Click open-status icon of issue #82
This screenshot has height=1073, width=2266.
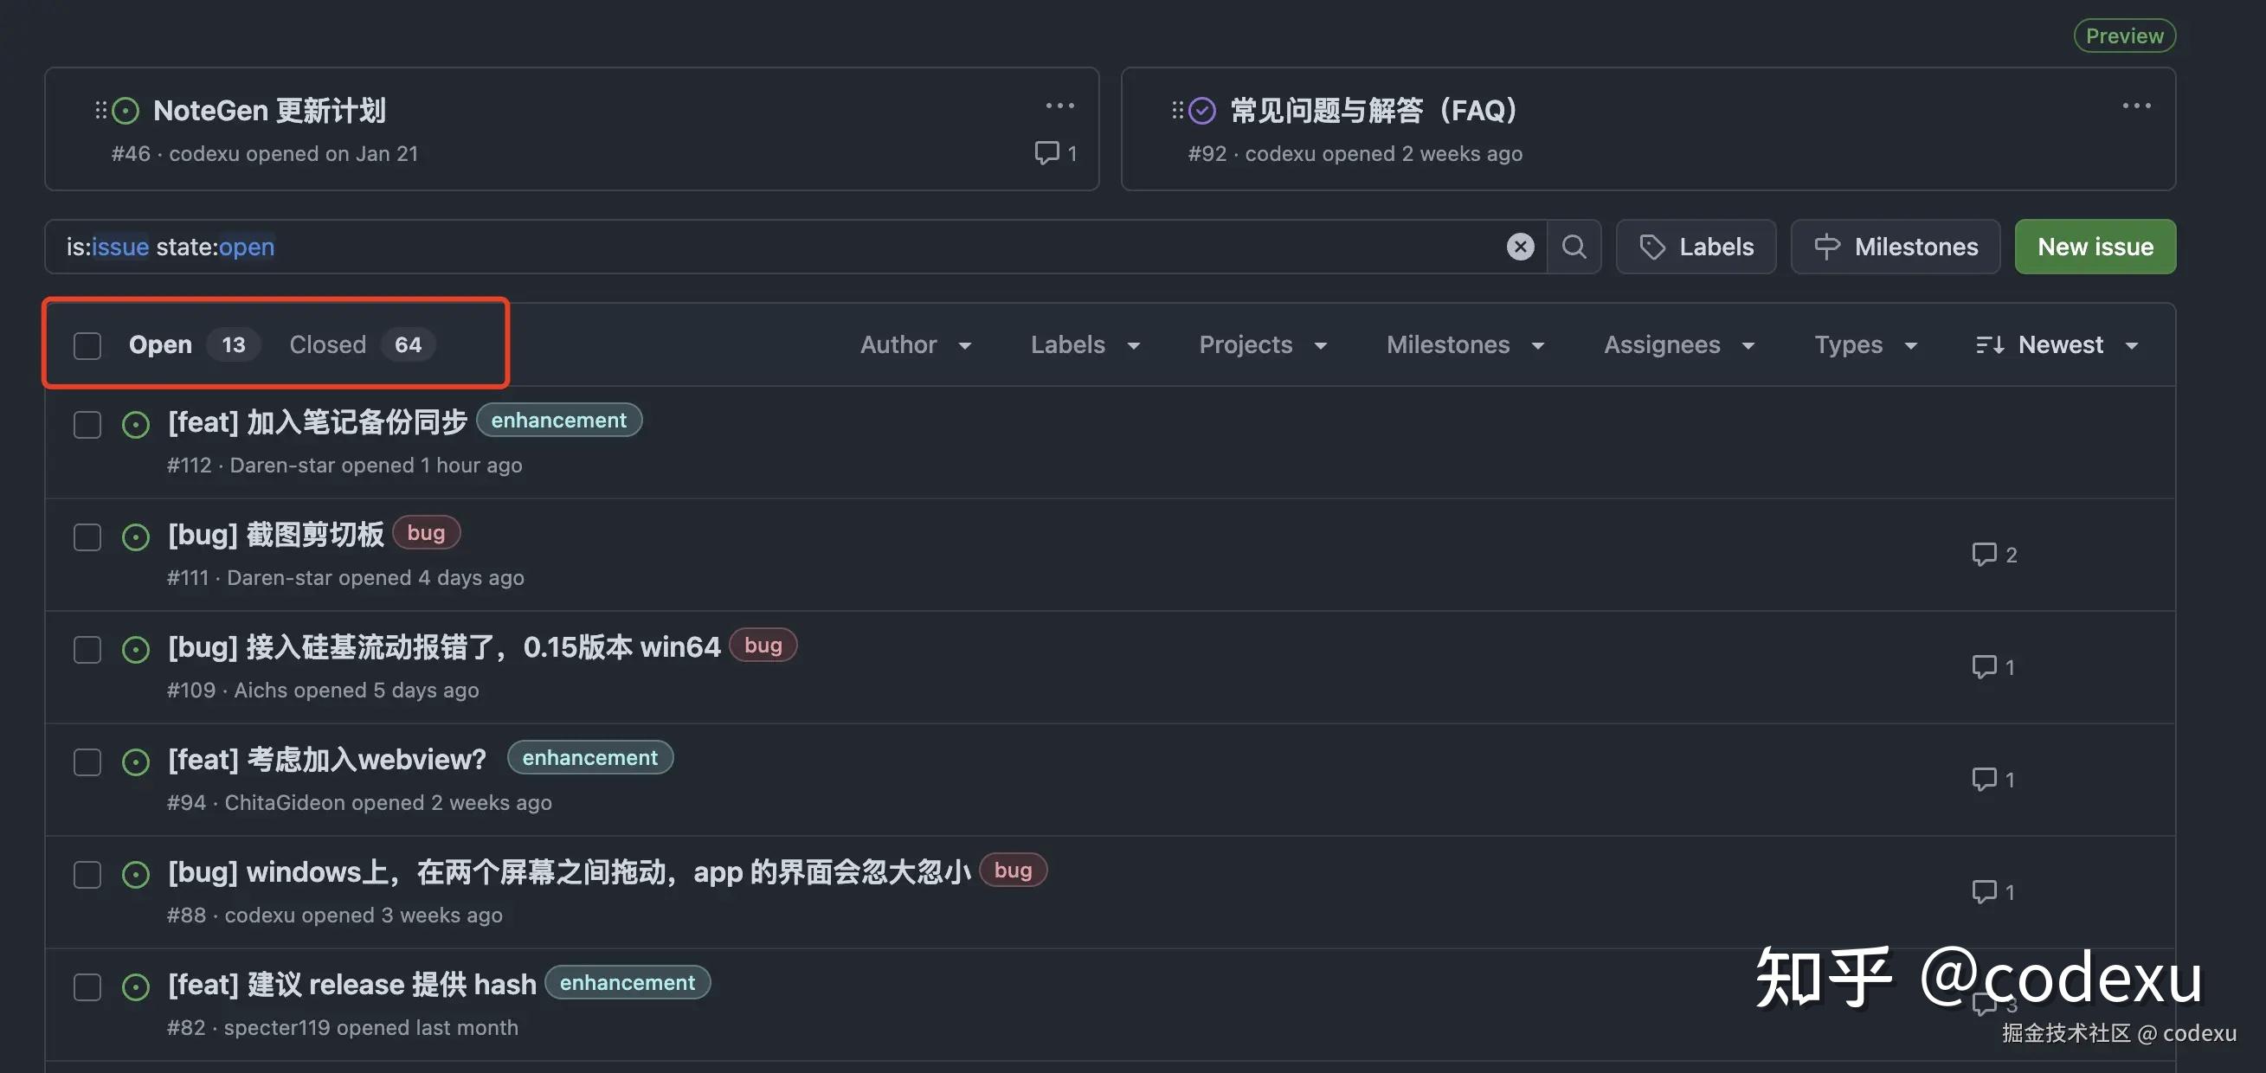click(x=136, y=987)
